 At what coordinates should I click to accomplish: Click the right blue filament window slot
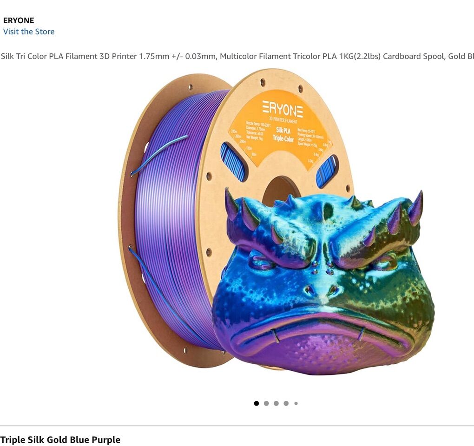[328, 171]
